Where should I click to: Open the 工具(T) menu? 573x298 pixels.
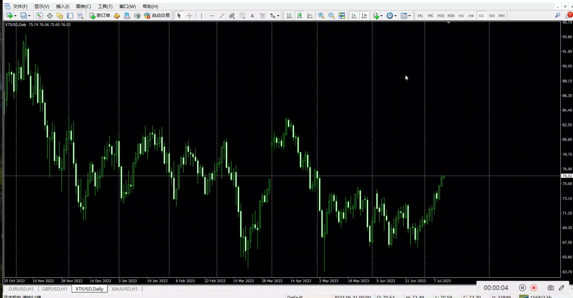[105, 7]
